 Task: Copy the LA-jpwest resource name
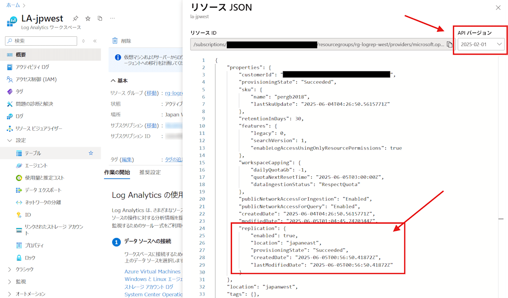pyautogui.click(x=100, y=19)
